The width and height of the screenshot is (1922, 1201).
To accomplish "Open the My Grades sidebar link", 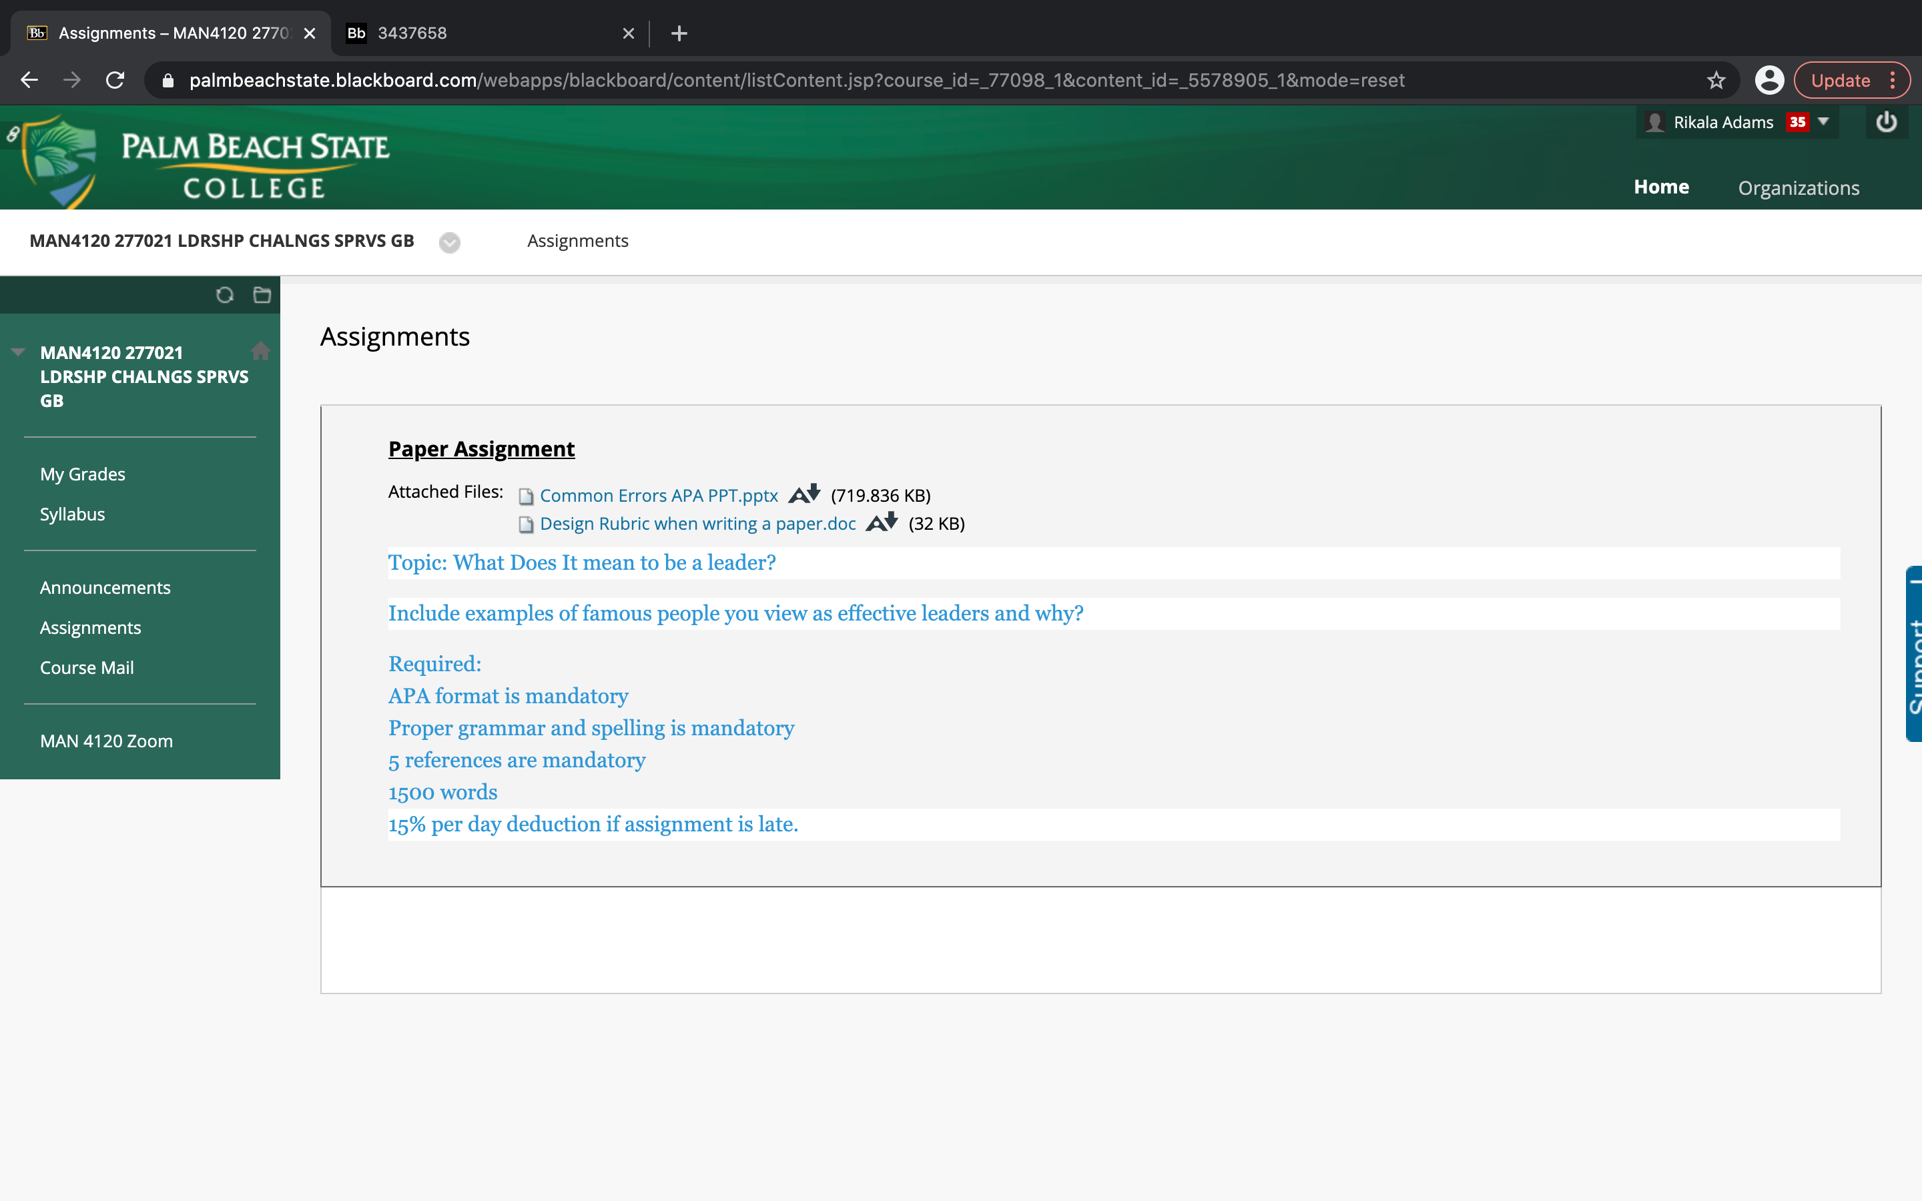I will pyautogui.click(x=83, y=474).
